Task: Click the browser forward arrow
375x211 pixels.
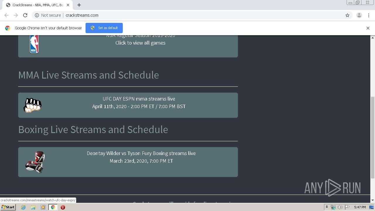Action: 16,15
